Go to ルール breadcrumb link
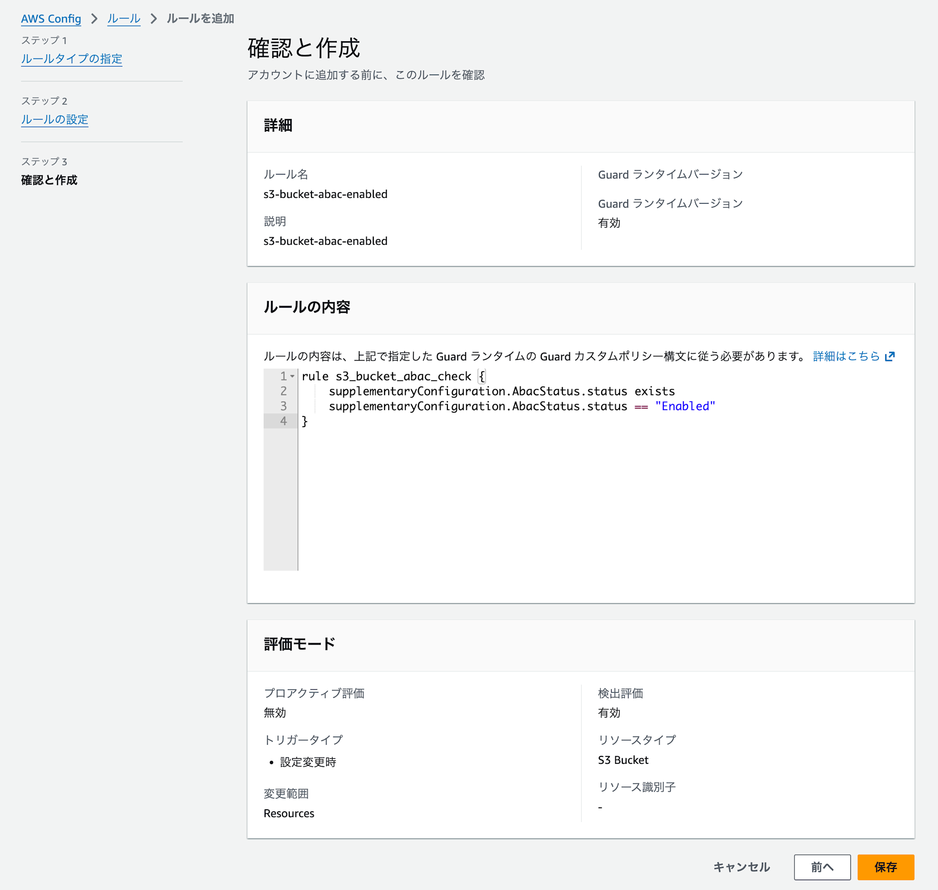 point(124,18)
